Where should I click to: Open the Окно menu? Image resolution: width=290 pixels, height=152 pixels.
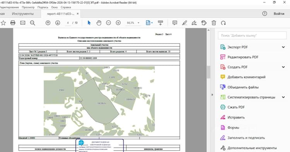[x=55, y=7]
